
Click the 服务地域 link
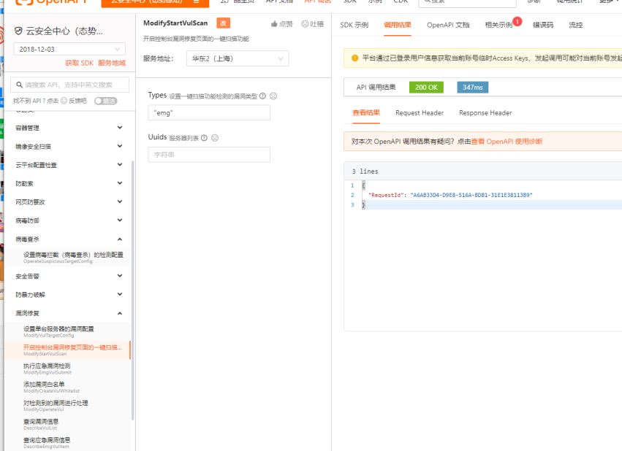click(x=112, y=63)
